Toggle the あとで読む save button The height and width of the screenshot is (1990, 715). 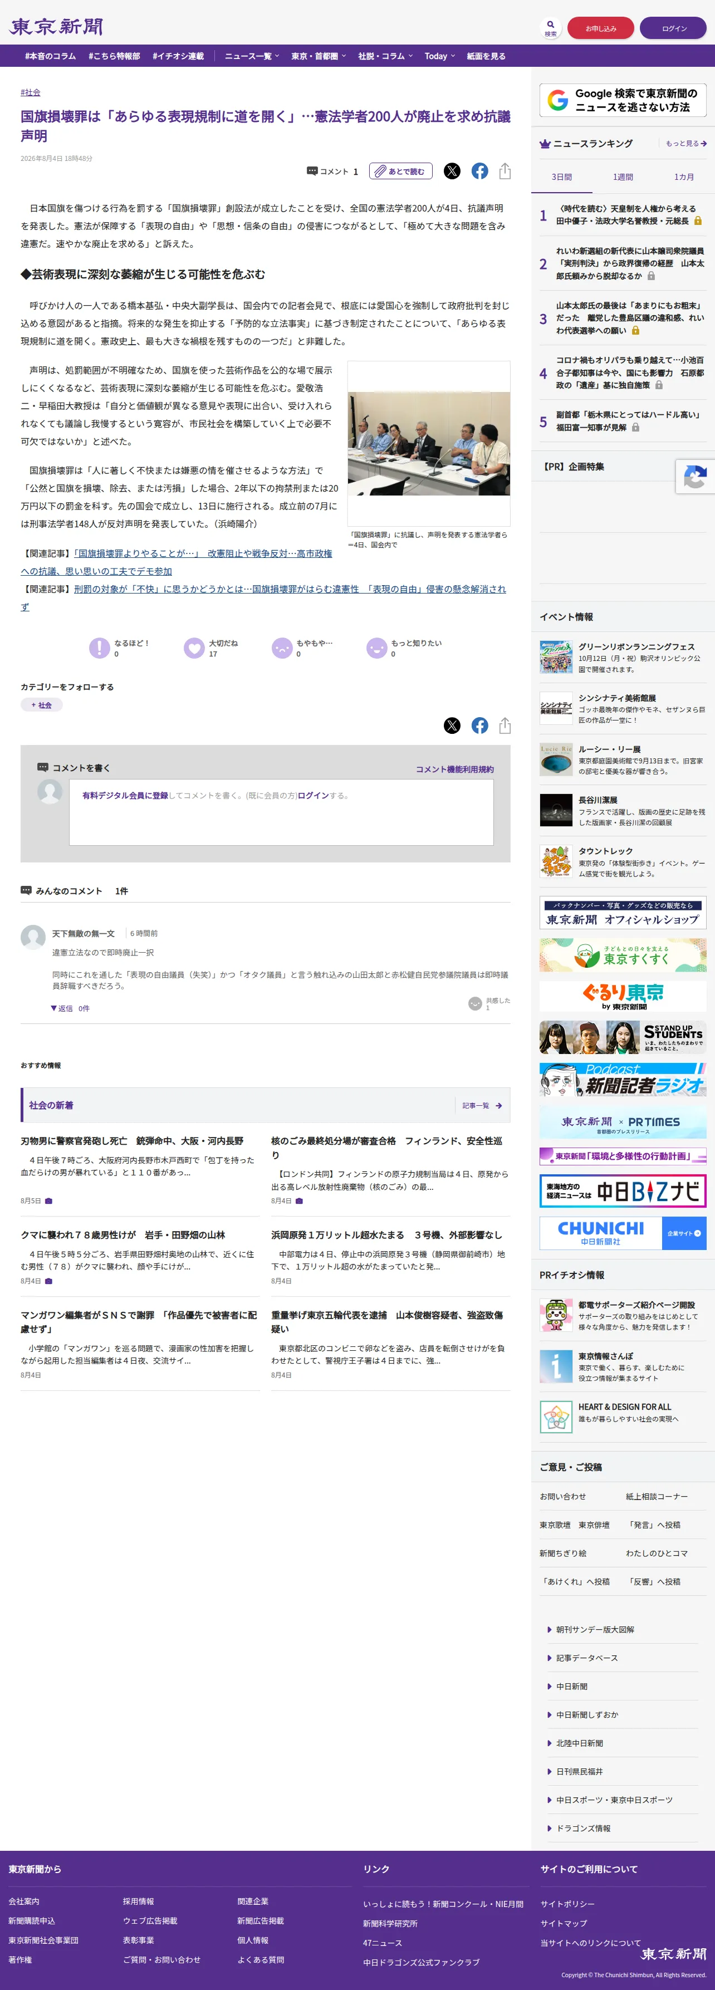[x=400, y=171]
